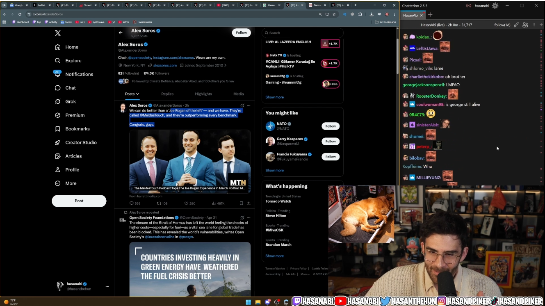
Task: Follow Alex Soros from the profile header
Action: 242,33
